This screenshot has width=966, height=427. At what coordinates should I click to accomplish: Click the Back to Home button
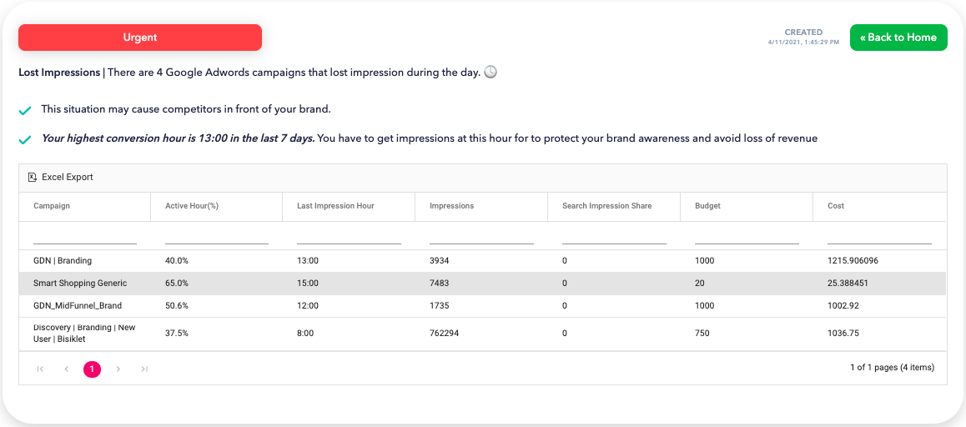898,38
